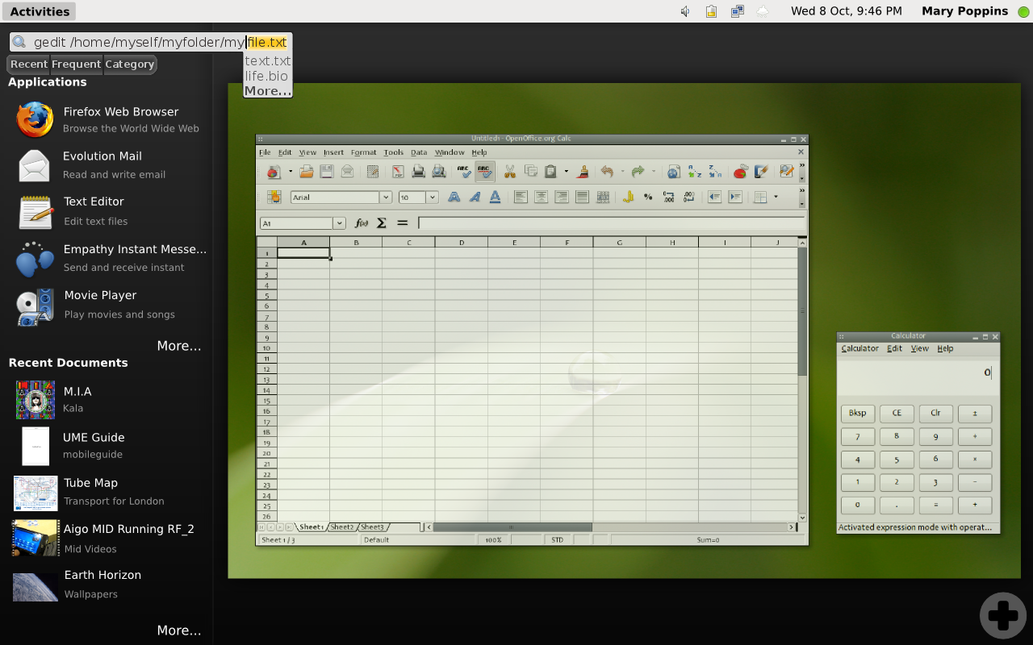Click the Paste clipboard icon in Calc
The image size is (1033, 645).
pyautogui.click(x=550, y=172)
